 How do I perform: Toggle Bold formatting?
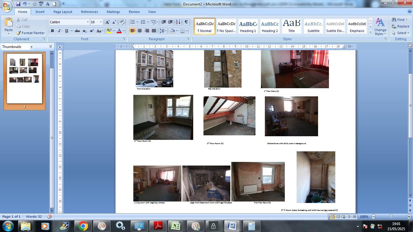(52, 31)
